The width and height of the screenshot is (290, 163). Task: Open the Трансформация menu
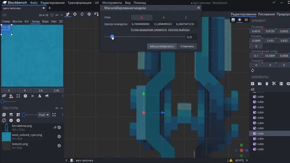pos(79,3)
